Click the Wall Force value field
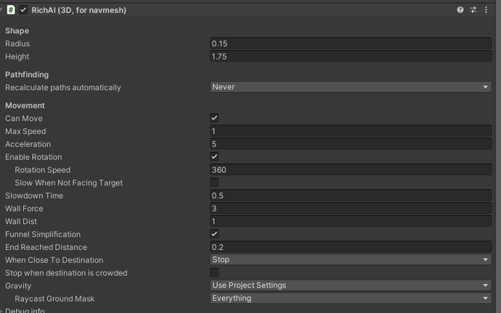The width and height of the screenshot is (501, 313). tap(351, 209)
